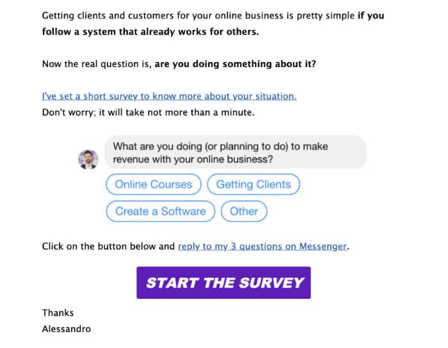
Task: Select the Getting Clients option
Action: click(253, 185)
